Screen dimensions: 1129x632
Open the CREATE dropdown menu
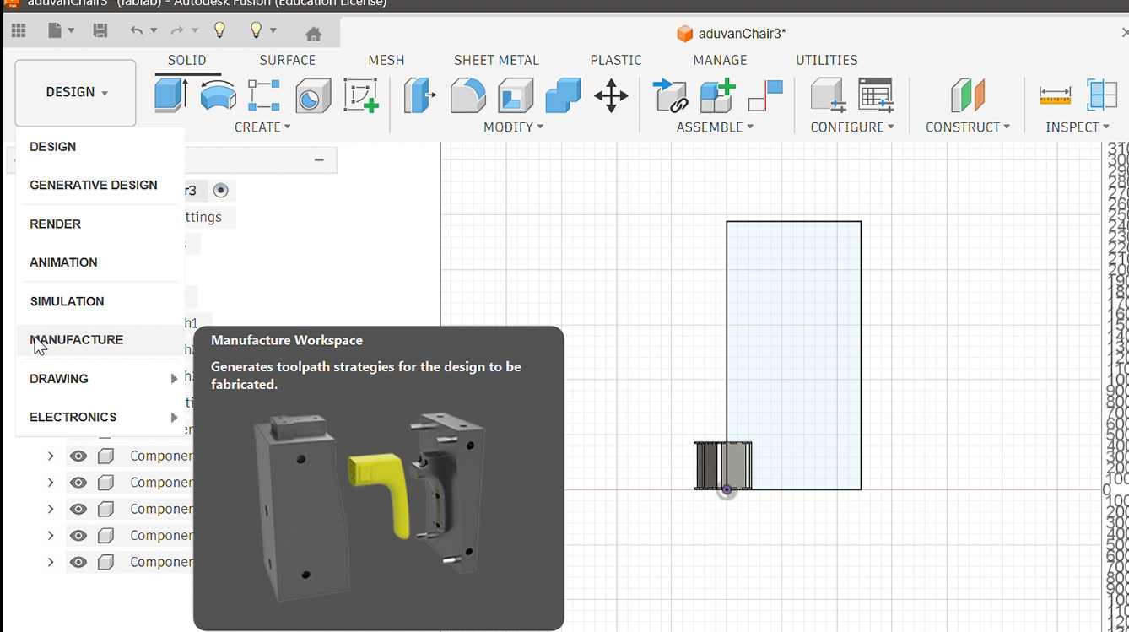(x=262, y=127)
